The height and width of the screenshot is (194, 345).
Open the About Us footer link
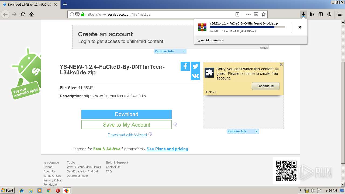(50, 171)
